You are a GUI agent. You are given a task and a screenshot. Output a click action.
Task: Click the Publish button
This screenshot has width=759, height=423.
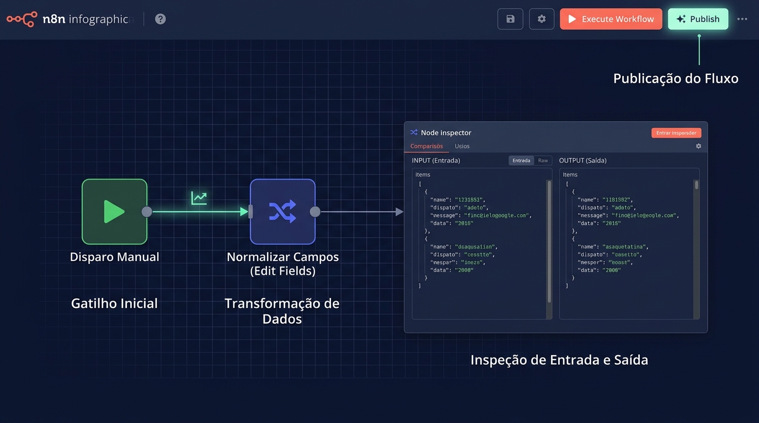pos(698,19)
